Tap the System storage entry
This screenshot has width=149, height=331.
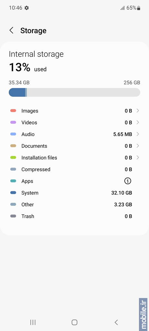[74, 193]
